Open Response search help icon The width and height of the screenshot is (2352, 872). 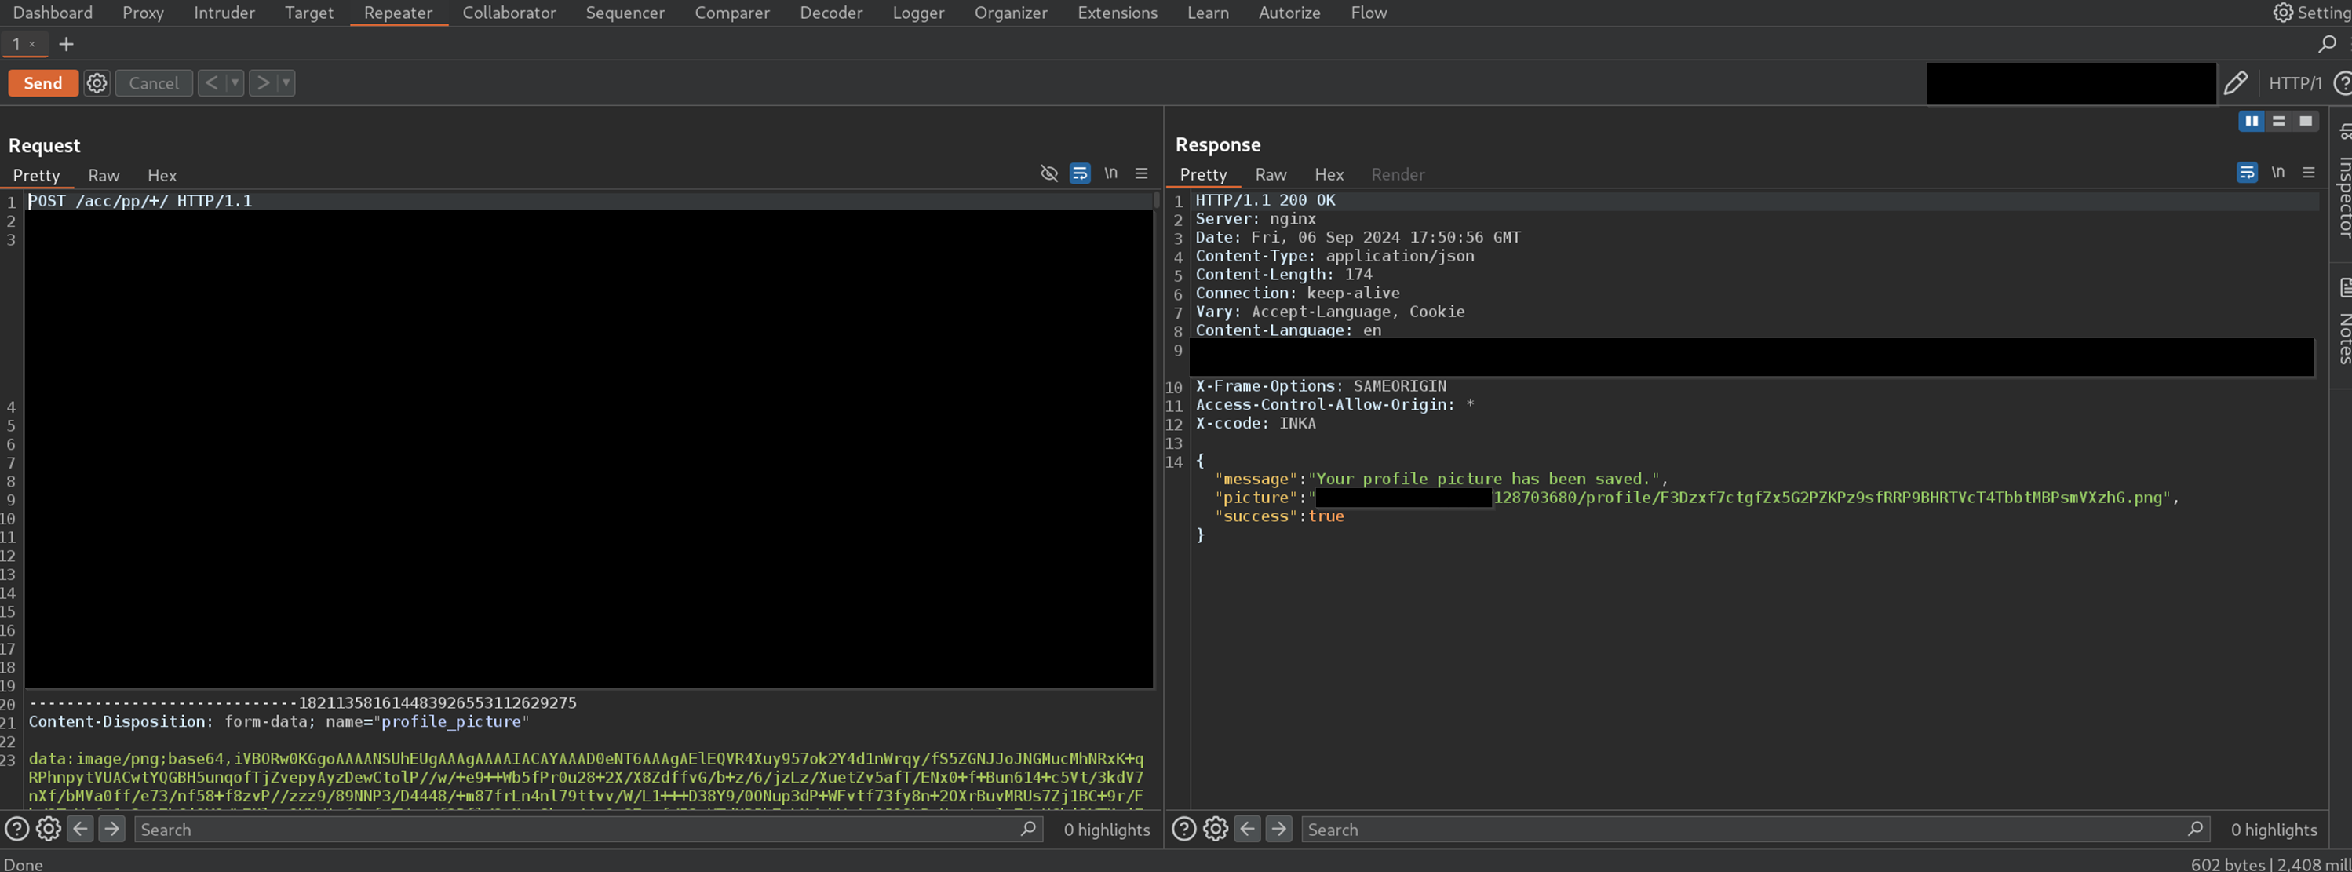click(x=1183, y=828)
